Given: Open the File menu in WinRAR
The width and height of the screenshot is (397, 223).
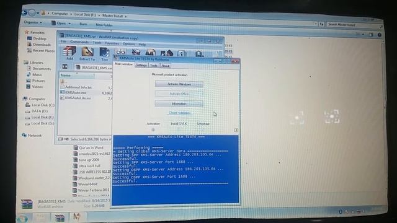Looking at the screenshot, I should point(63,42).
